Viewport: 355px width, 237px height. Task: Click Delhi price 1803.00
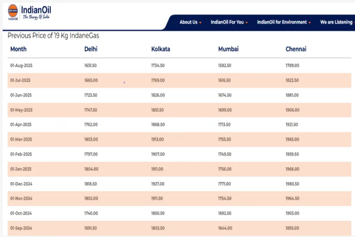tap(91, 139)
